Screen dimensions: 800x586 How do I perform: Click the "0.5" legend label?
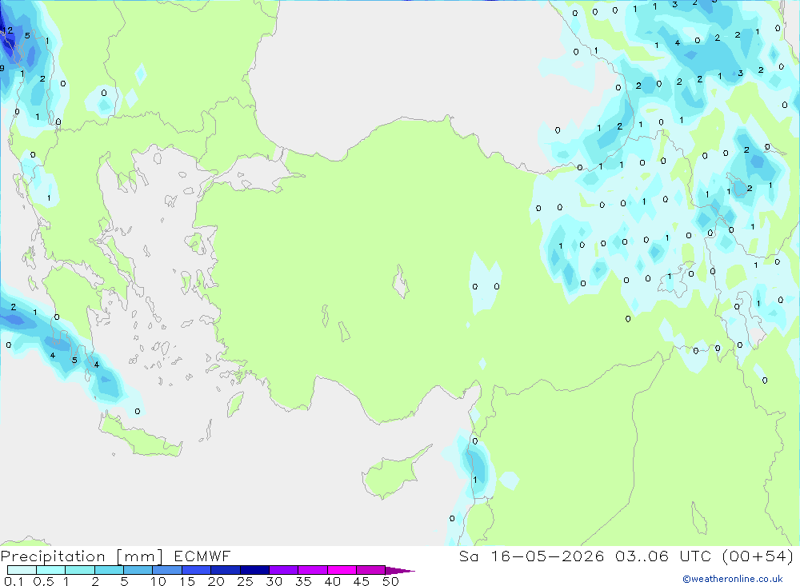tap(43, 581)
